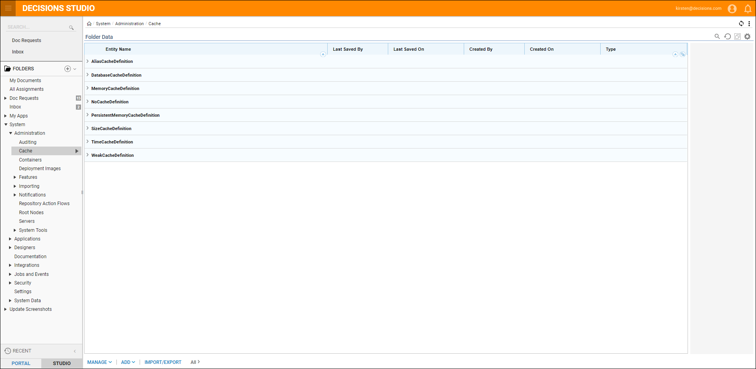Open Containers folder
756x369 pixels.
pyautogui.click(x=30, y=160)
